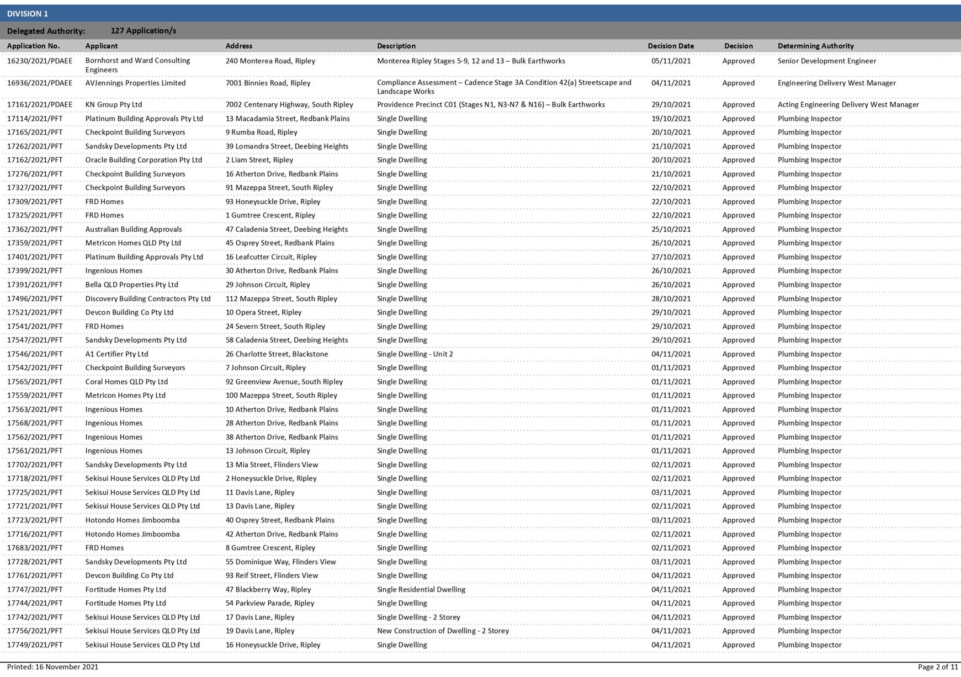Select Australian Building Approvals applicant
Screen dimensions: 961x677
click(134, 230)
